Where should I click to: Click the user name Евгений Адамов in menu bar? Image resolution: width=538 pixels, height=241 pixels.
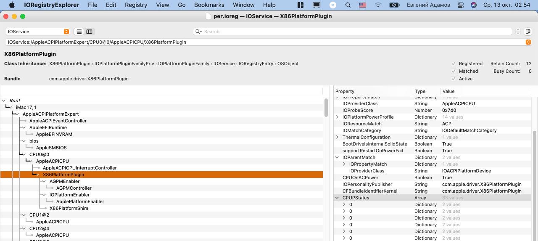click(x=428, y=5)
